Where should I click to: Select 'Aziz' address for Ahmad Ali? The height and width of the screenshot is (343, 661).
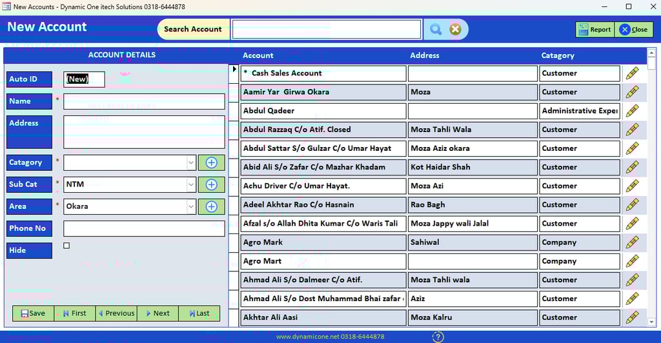point(473,299)
